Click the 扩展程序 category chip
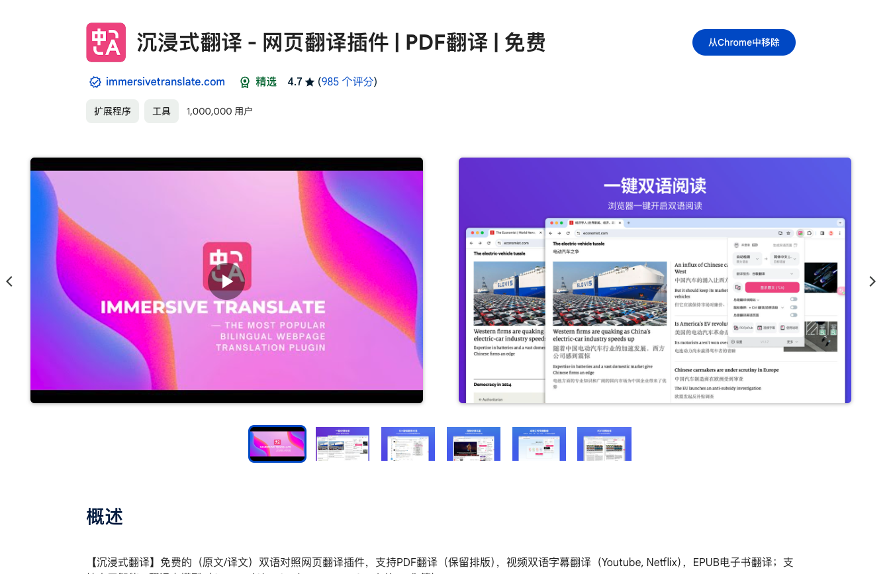 [113, 111]
